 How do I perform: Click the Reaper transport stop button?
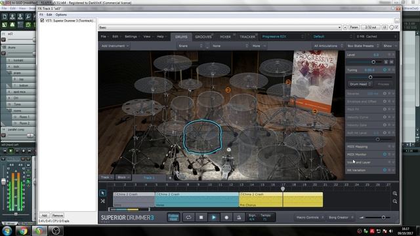tap(24, 151)
